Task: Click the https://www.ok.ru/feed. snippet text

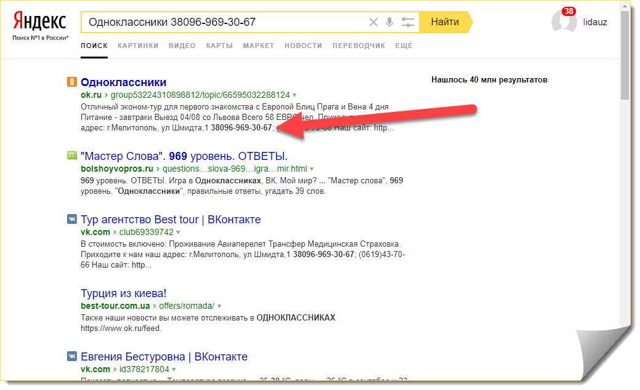Action: [121, 328]
